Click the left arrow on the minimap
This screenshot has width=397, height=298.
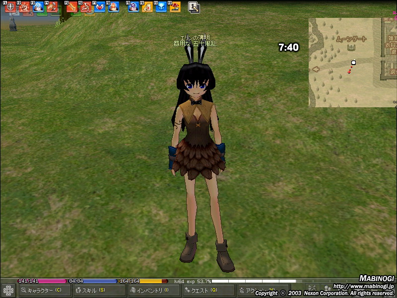tap(316, 69)
